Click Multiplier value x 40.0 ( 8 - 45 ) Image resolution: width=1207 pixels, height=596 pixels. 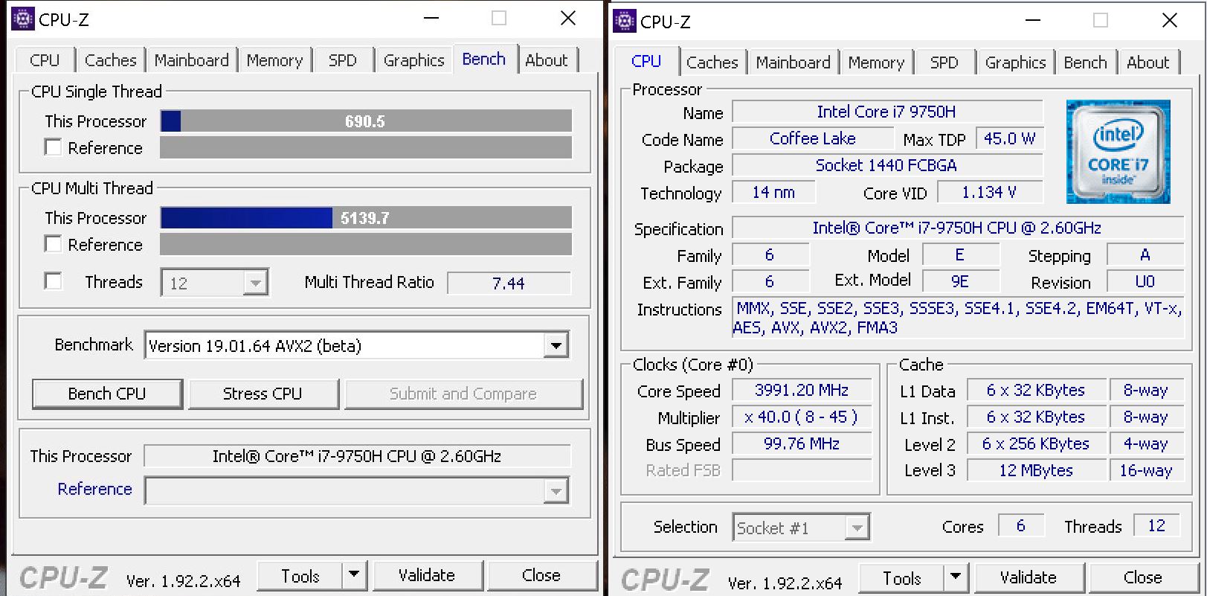click(802, 417)
